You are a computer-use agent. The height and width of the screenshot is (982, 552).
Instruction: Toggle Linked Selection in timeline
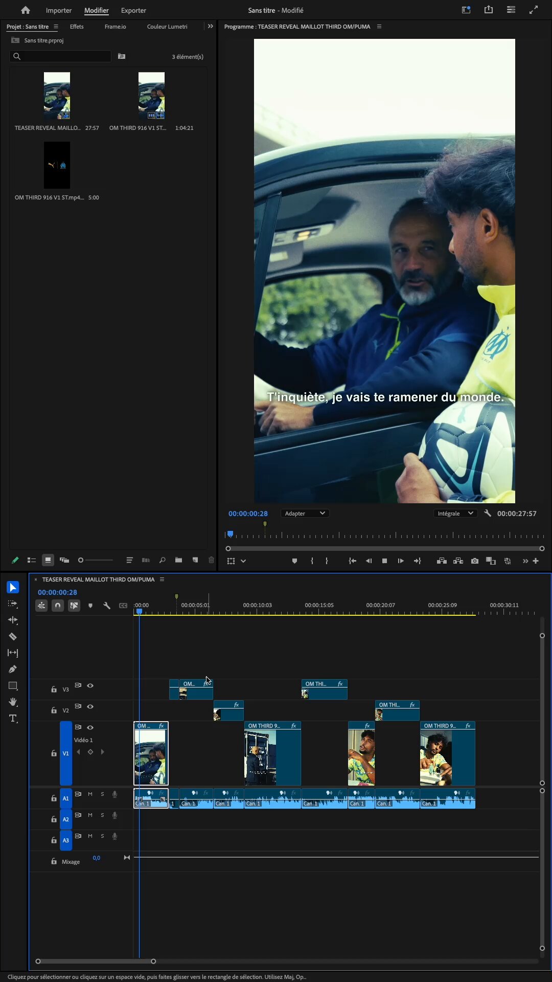point(74,606)
